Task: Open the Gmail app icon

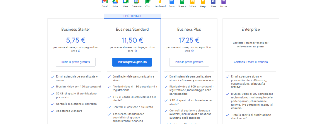Action: pos(105,2)
